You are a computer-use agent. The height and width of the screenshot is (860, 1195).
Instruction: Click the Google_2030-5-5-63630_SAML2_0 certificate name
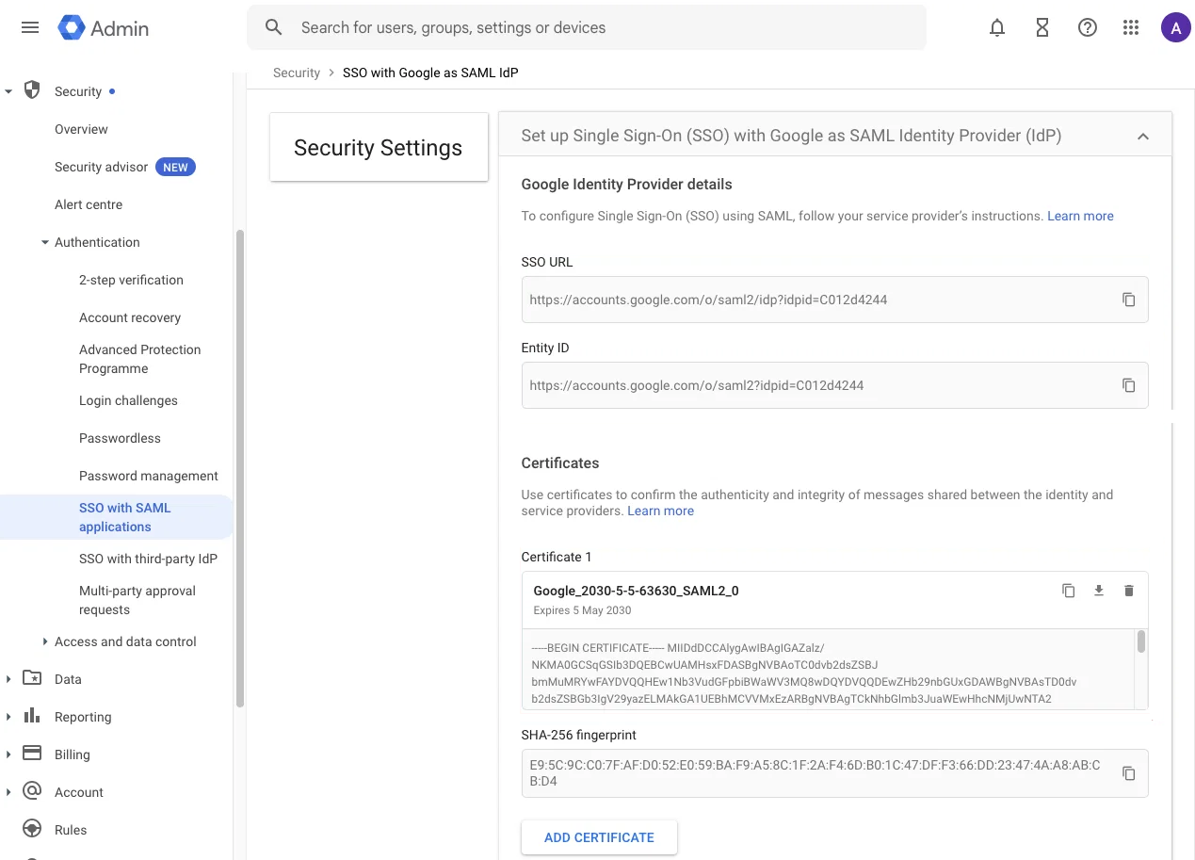(x=636, y=591)
